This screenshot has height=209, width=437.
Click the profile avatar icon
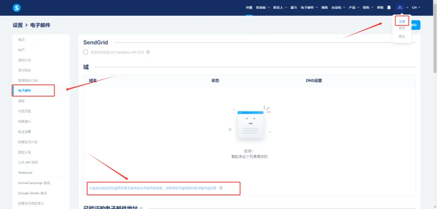(400, 8)
